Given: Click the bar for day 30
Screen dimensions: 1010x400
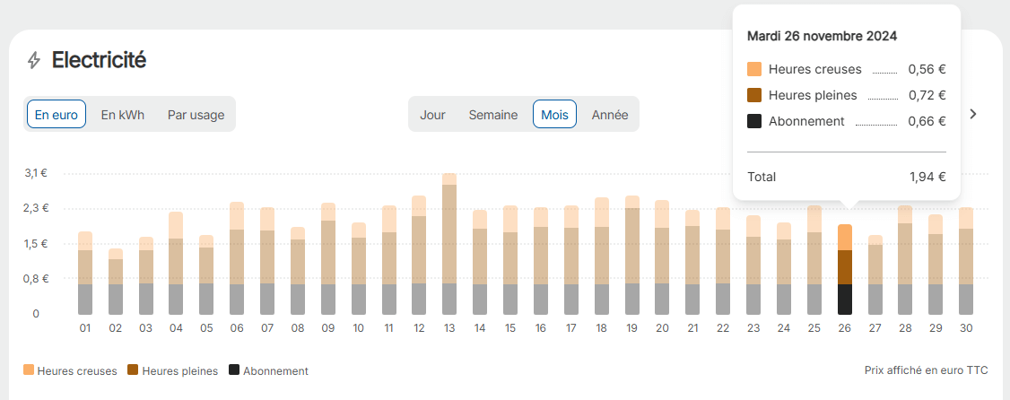Looking at the screenshot, I should [x=965, y=261].
